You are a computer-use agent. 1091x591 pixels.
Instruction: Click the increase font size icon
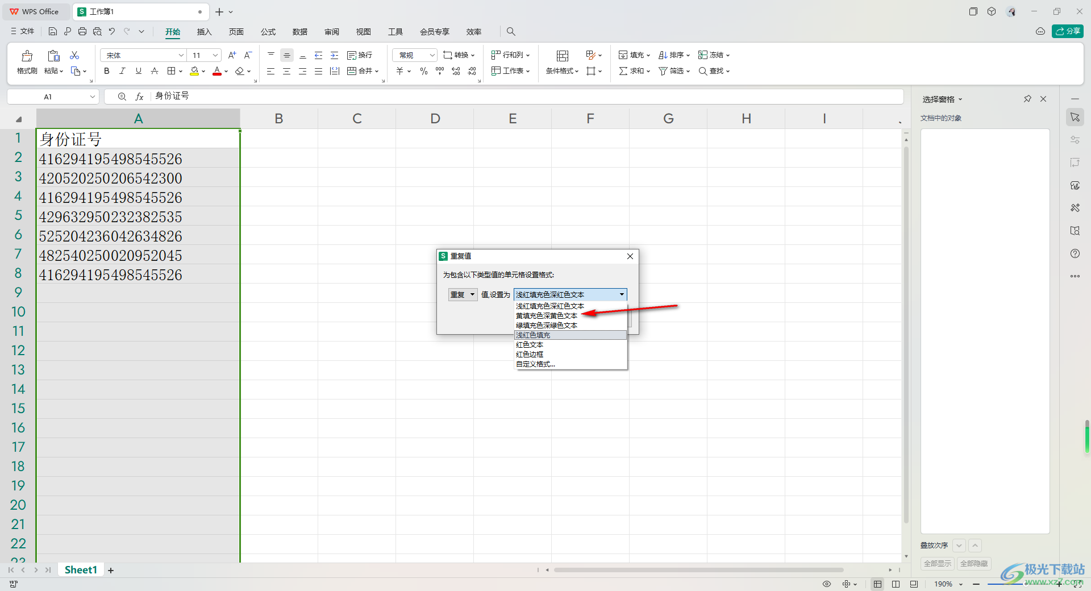(x=232, y=55)
